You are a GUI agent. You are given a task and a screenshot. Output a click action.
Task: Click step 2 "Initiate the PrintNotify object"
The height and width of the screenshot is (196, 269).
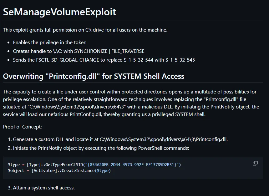click(101, 148)
